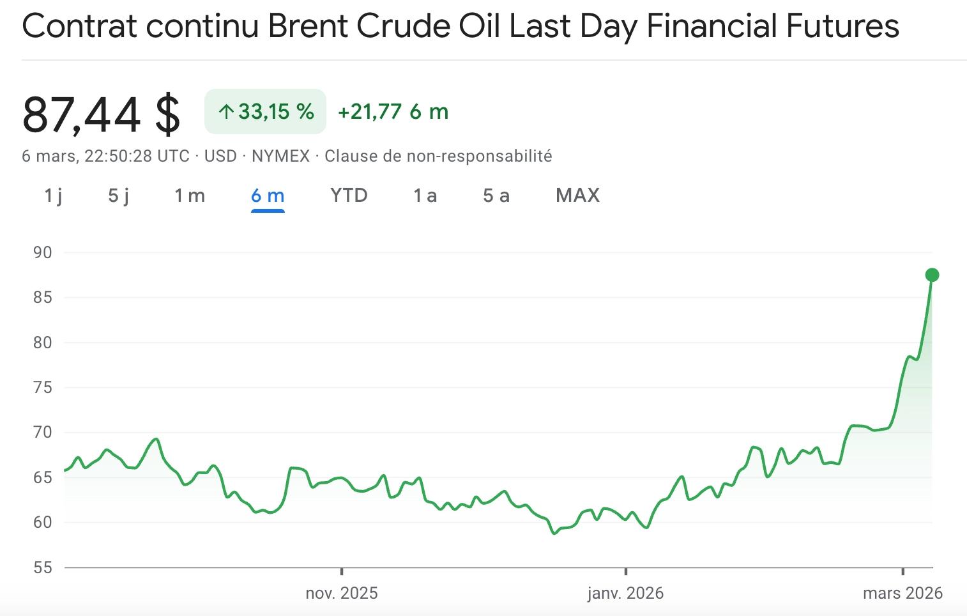Open the Clause de non-responsabilité link
This screenshot has width=967, height=616.
pos(439,155)
